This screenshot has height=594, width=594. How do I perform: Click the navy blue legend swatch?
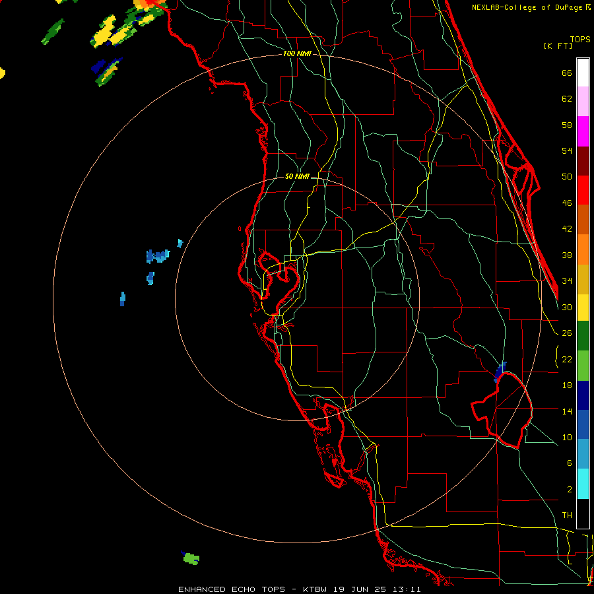(x=583, y=396)
